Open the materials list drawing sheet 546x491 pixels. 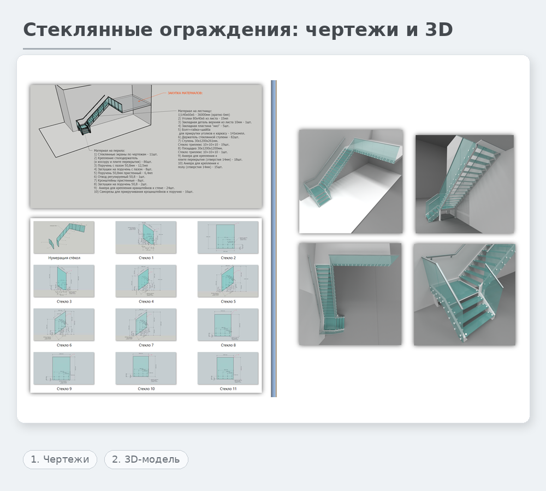click(146, 147)
